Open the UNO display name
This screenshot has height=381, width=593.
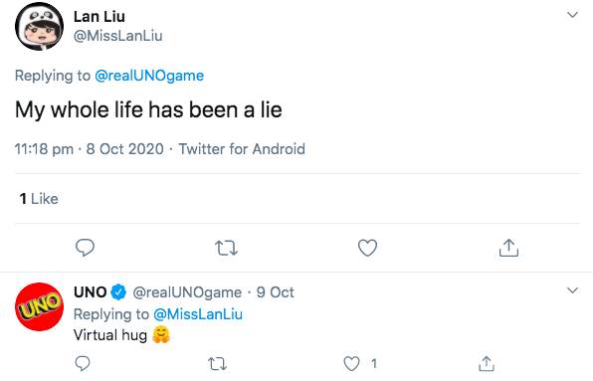[90, 292]
